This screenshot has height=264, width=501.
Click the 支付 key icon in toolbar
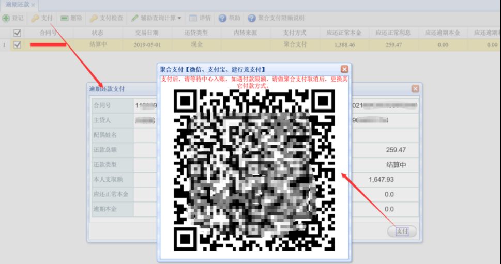[x=35, y=18]
